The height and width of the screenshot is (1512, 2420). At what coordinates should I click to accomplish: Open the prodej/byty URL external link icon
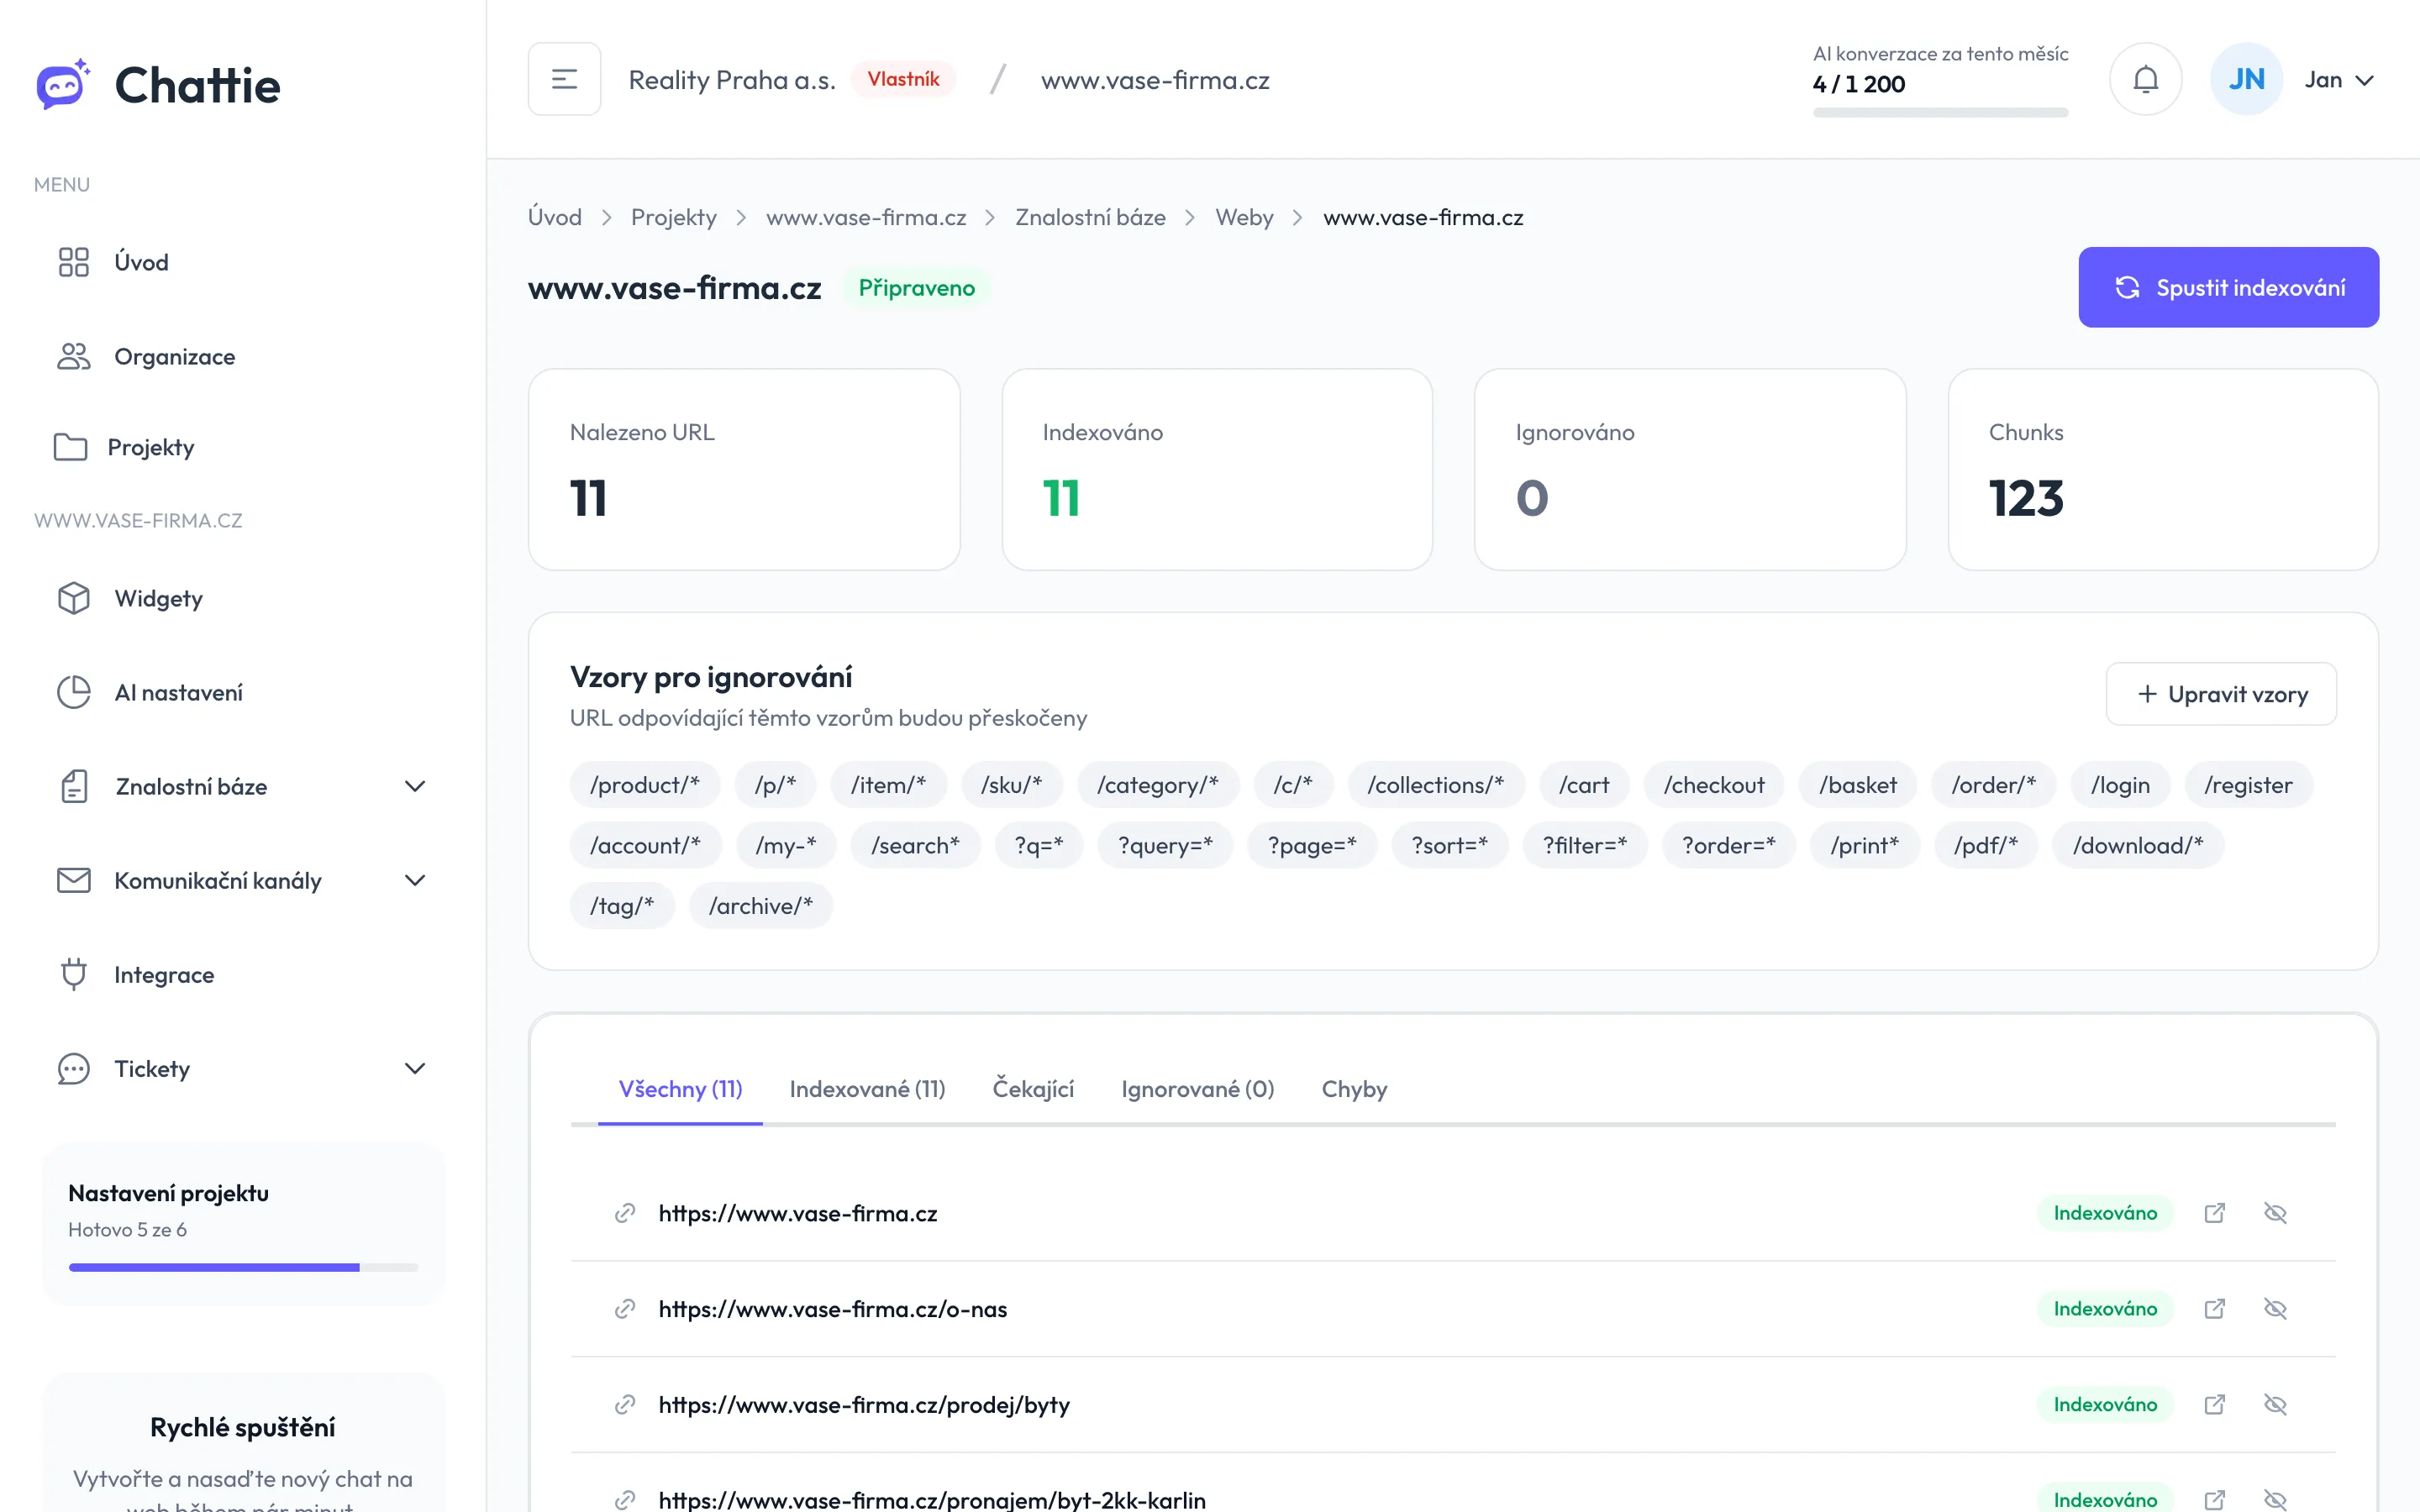coord(2214,1404)
